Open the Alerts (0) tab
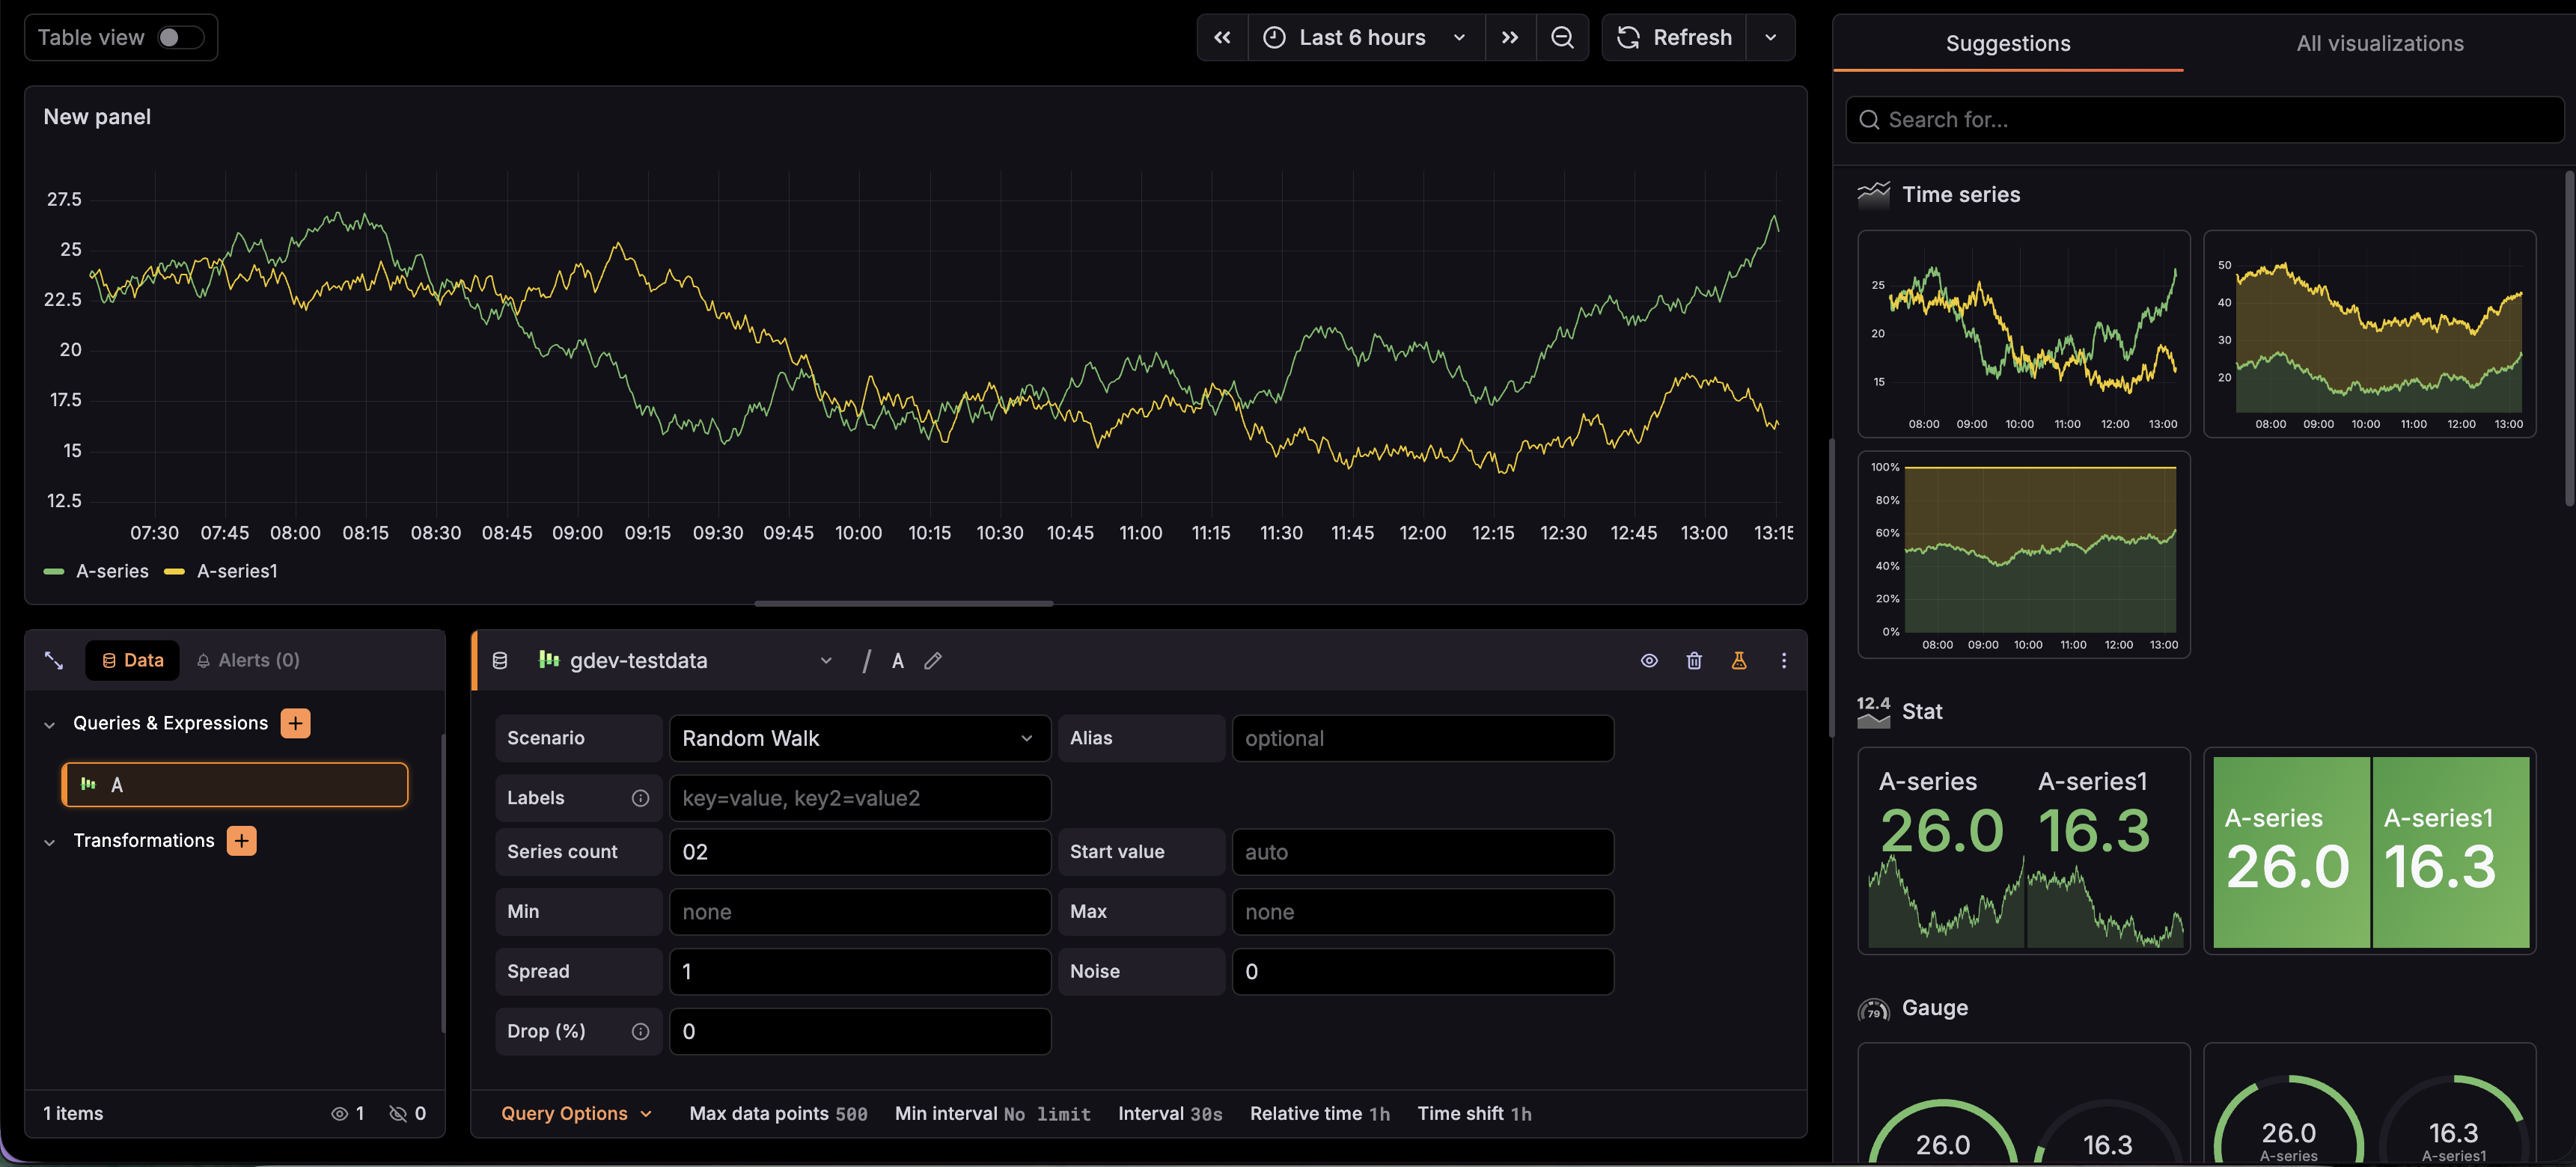This screenshot has height=1167, width=2576. 247,660
